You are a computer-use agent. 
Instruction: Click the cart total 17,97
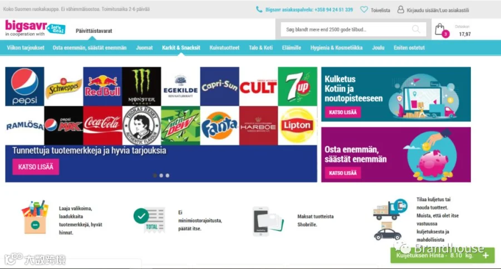(x=465, y=34)
